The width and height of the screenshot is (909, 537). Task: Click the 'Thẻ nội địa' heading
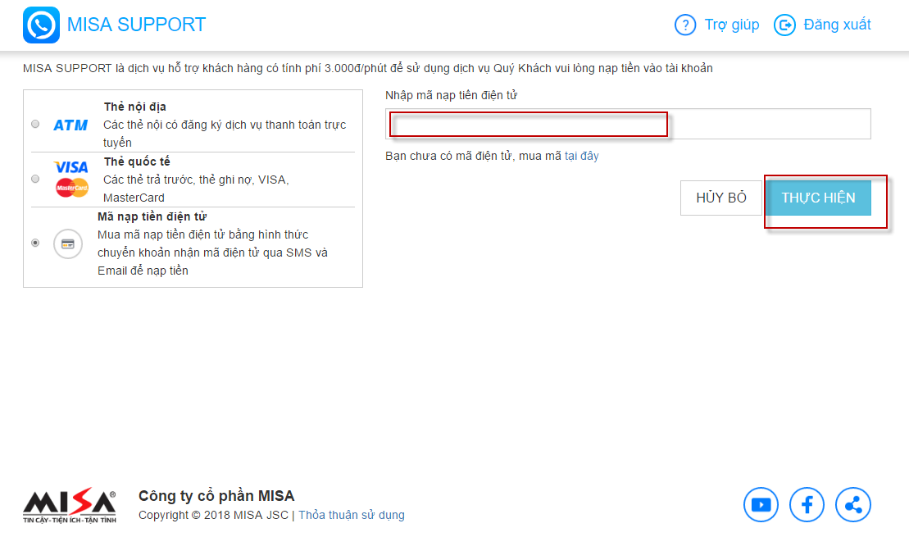pos(135,107)
